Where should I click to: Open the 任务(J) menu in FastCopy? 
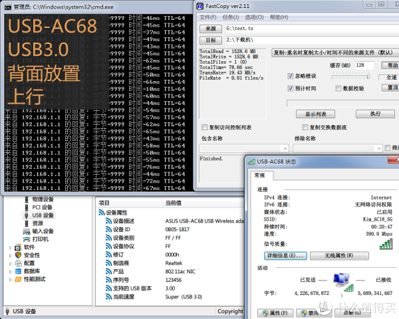point(231,17)
